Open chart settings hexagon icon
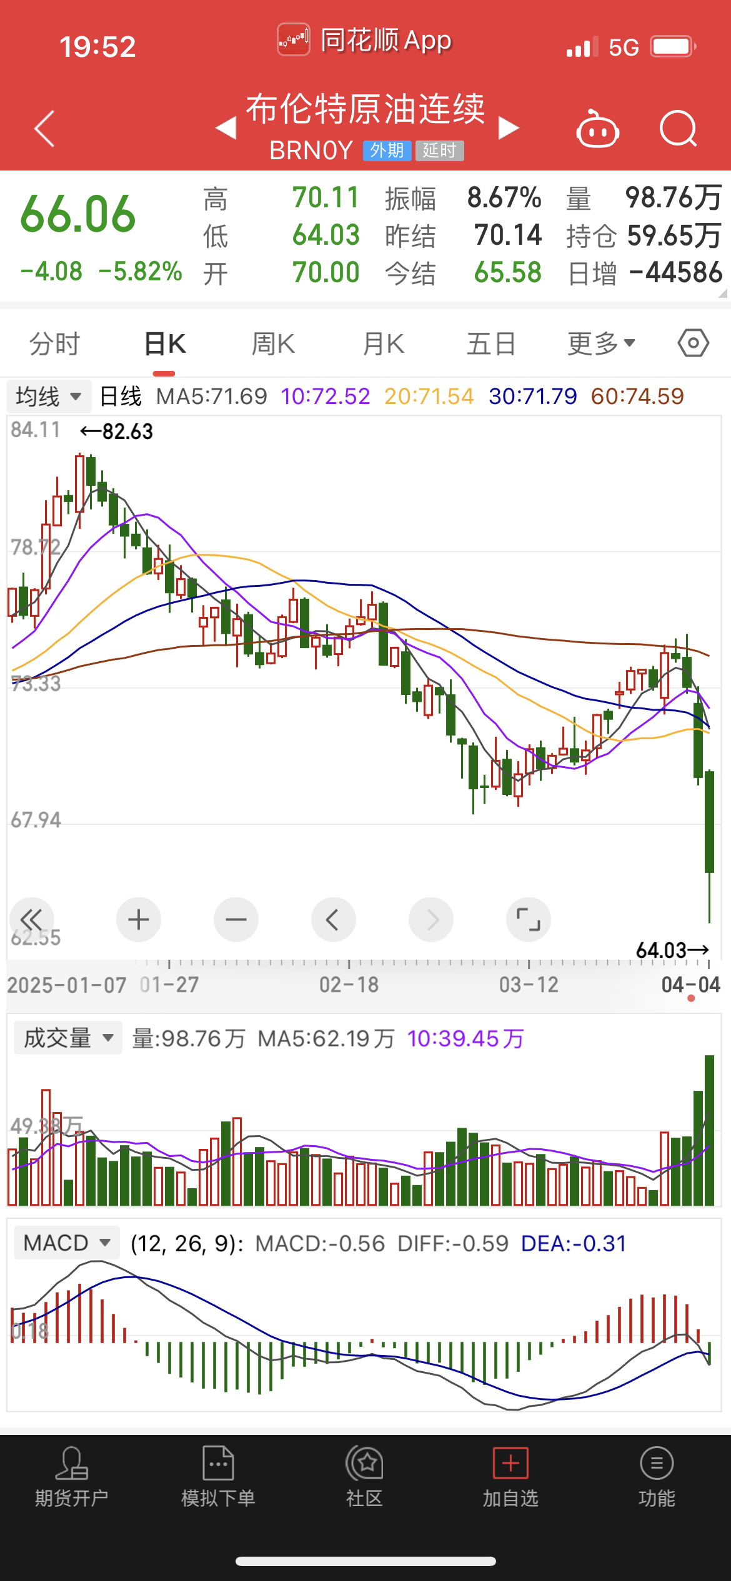 tap(693, 343)
